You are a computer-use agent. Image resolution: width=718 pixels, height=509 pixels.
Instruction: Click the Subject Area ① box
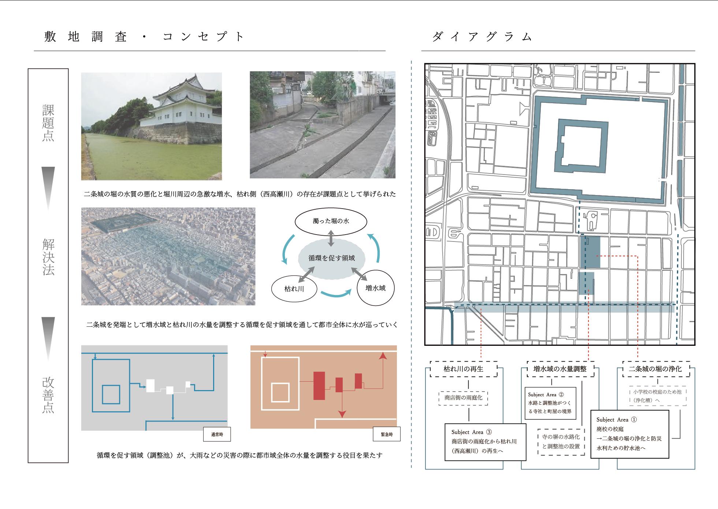(x=630, y=434)
